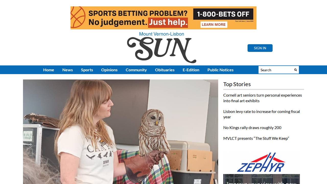Navigate to Public Notices
327x184 pixels.
[220, 70]
